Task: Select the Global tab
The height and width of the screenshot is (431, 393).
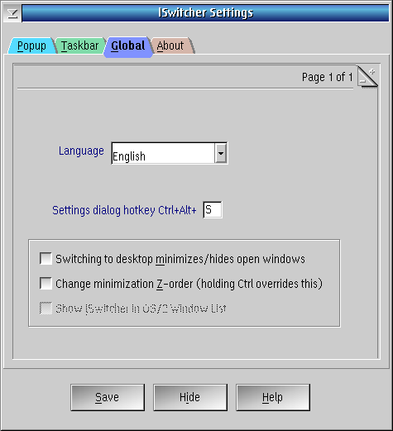Action: tap(128, 46)
